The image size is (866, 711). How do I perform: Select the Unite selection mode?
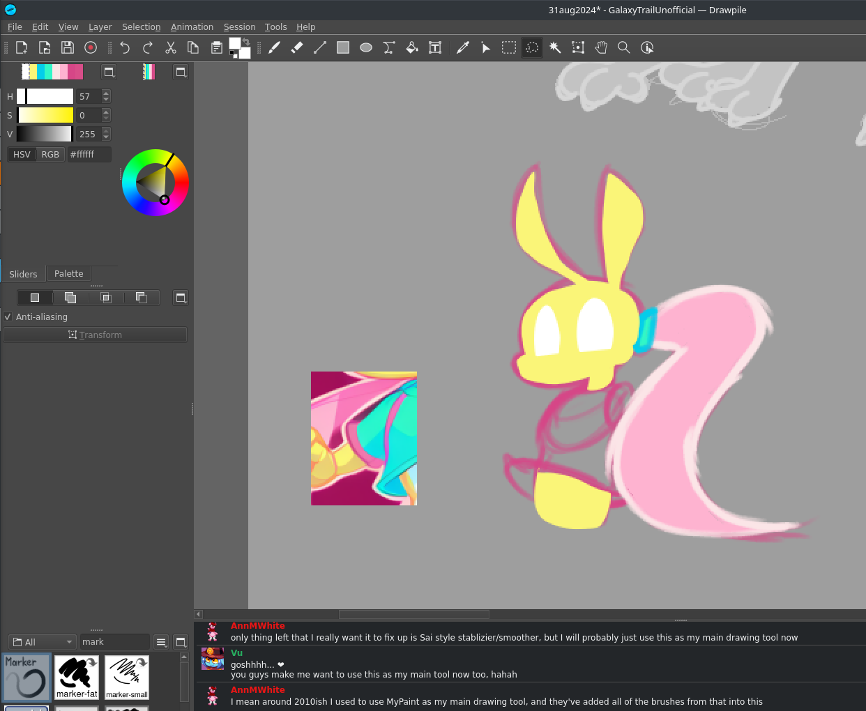[x=70, y=298]
